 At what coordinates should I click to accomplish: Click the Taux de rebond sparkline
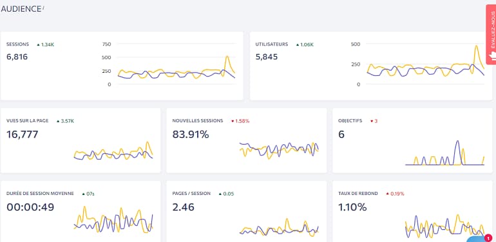pos(444,226)
